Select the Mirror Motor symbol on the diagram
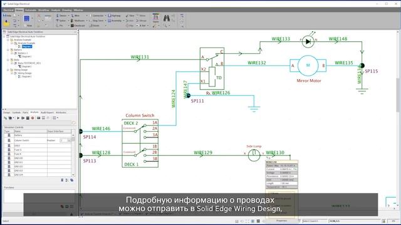Image resolution: width=401 pixels, height=225 pixels. point(308,66)
